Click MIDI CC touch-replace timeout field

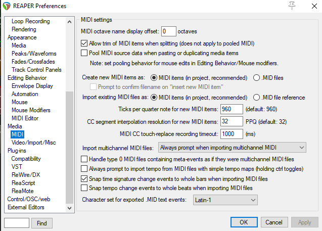pyautogui.click(x=232, y=134)
